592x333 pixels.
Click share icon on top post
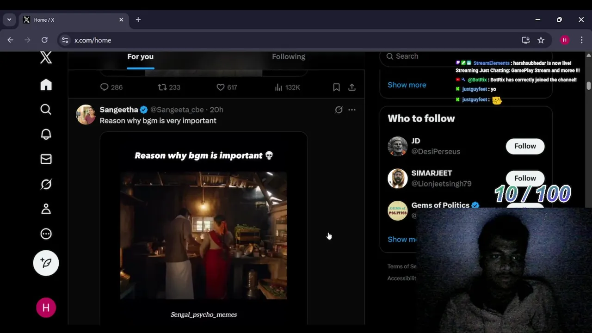(x=351, y=87)
